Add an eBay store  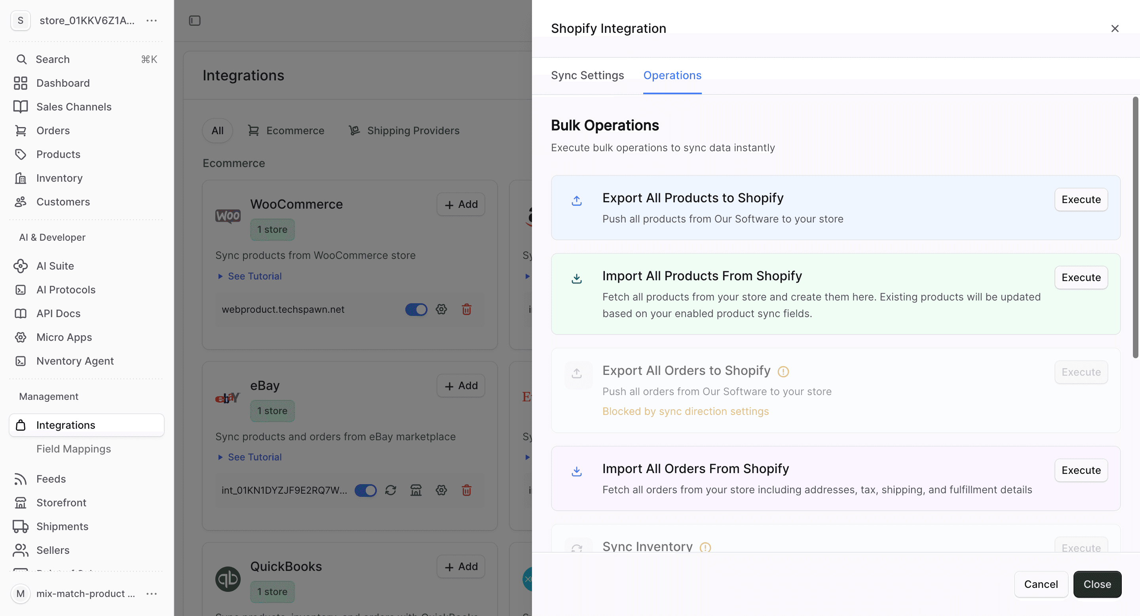pos(461,386)
